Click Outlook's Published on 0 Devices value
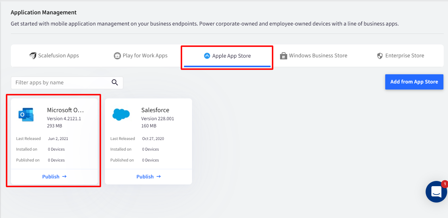 click(x=56, y=160)
